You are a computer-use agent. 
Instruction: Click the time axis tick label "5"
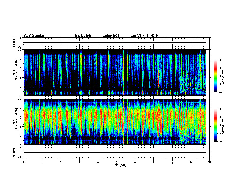(x=117, y=162)
